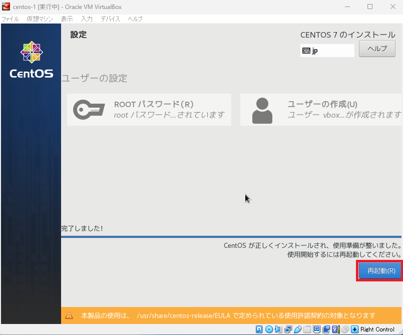Screen dimensions: 403x335
Task: Click the USB devices status icon
Action: (x=298, y=329)
